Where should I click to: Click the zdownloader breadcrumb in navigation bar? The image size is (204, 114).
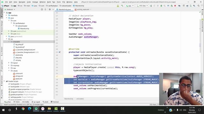tap(65, 6)
